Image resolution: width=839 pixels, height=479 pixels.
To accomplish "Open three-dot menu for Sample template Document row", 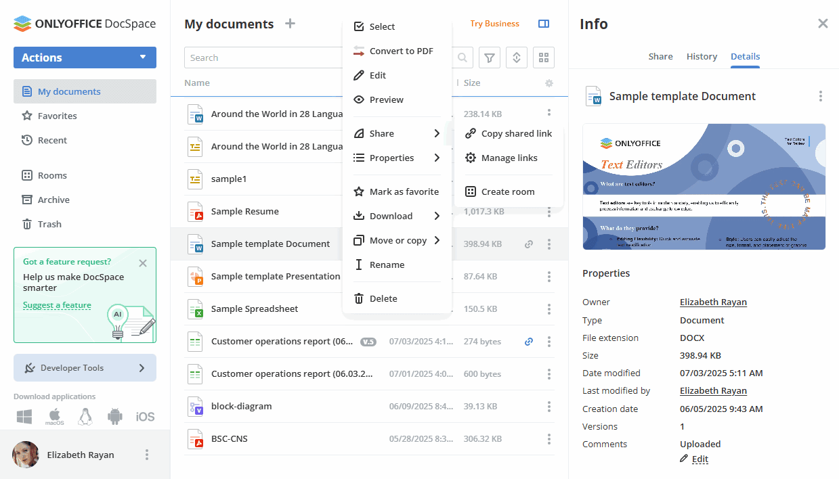I will (549, 244).
